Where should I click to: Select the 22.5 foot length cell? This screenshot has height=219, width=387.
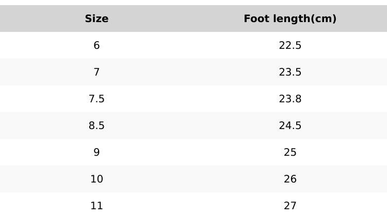click(x=290, y=46)
